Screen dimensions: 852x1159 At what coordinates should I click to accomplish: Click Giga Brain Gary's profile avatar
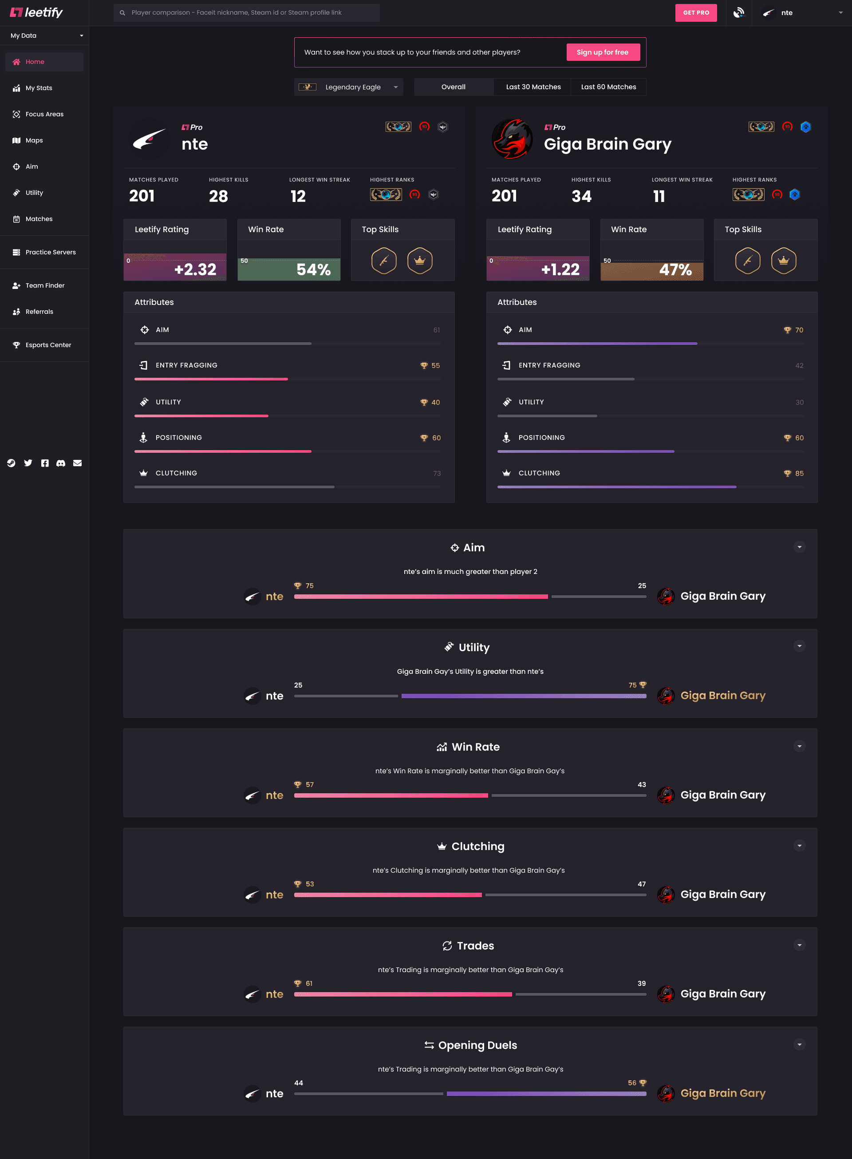[512, 139]
